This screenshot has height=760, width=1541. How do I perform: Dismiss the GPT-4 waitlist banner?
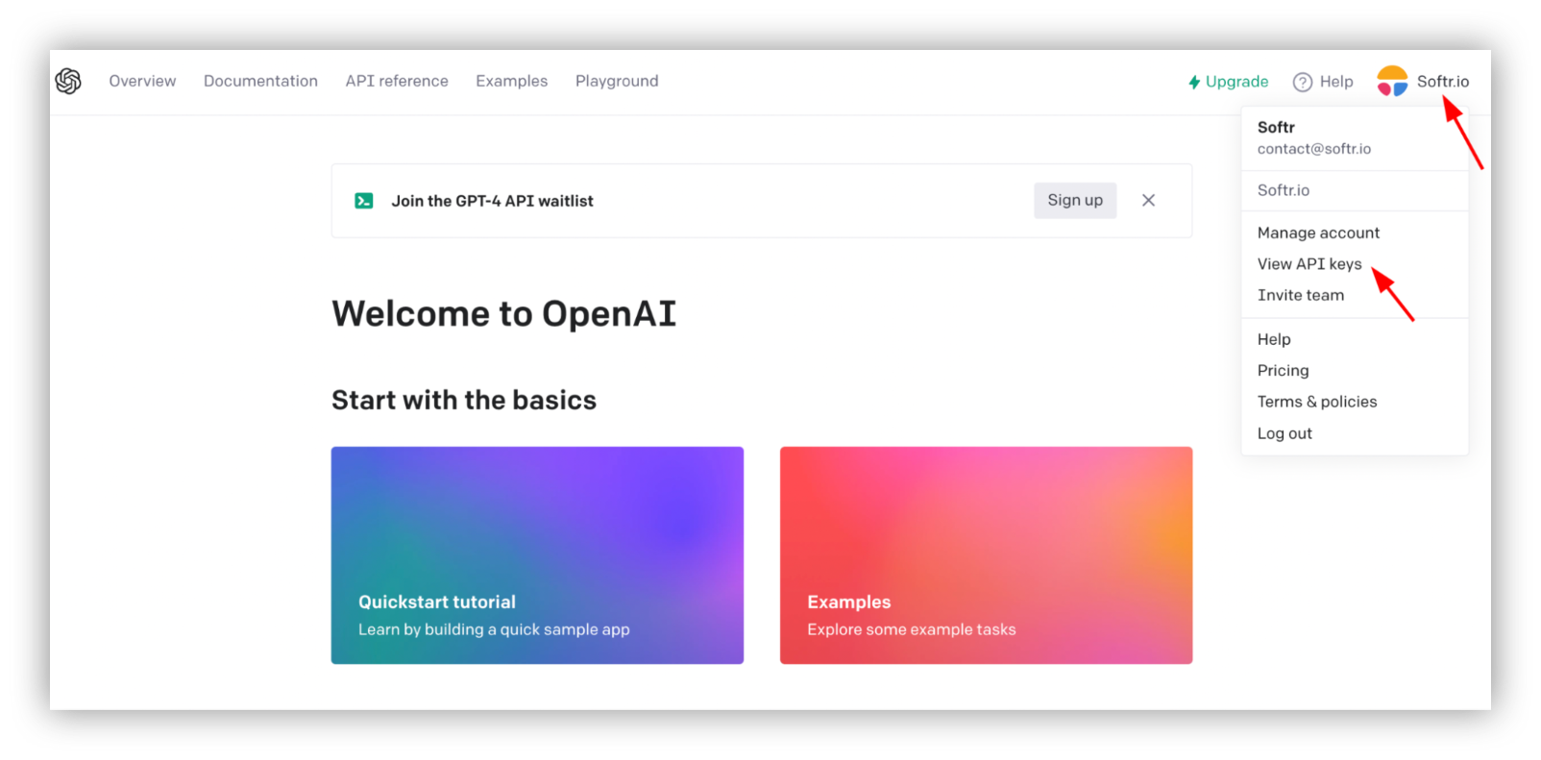point(1148,201)
